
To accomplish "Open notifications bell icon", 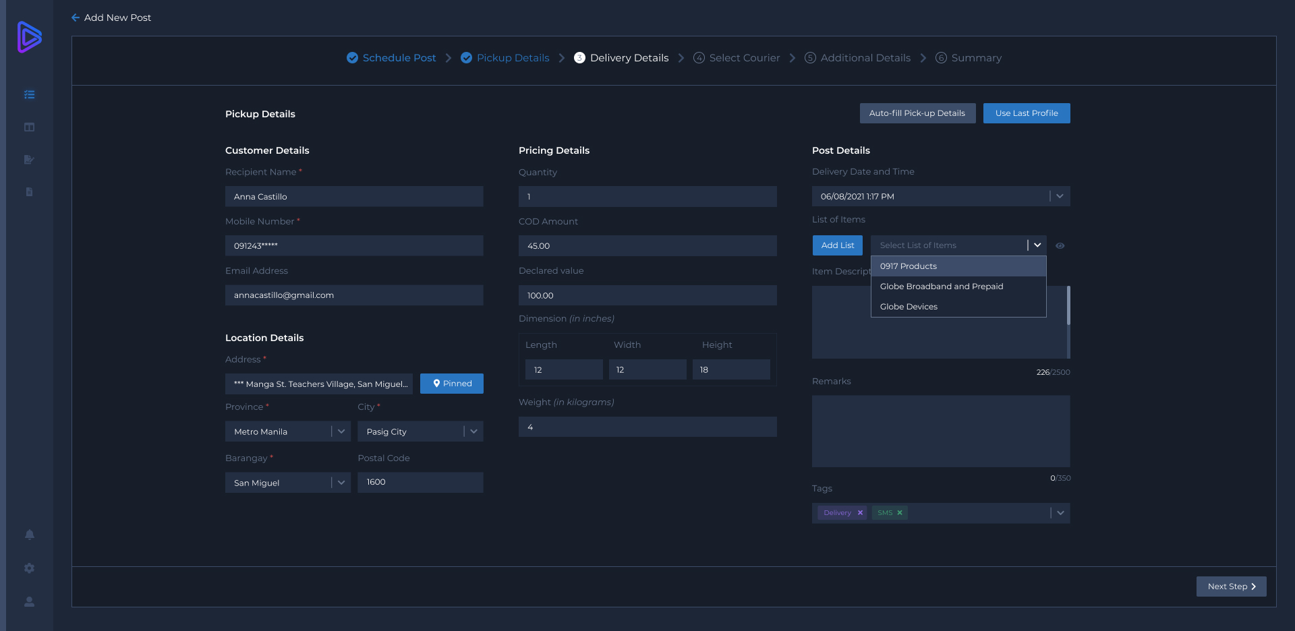I will point(29,535).
